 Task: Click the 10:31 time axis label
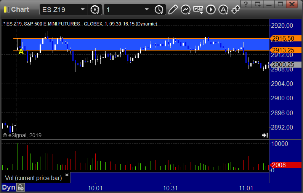[170, 188]
